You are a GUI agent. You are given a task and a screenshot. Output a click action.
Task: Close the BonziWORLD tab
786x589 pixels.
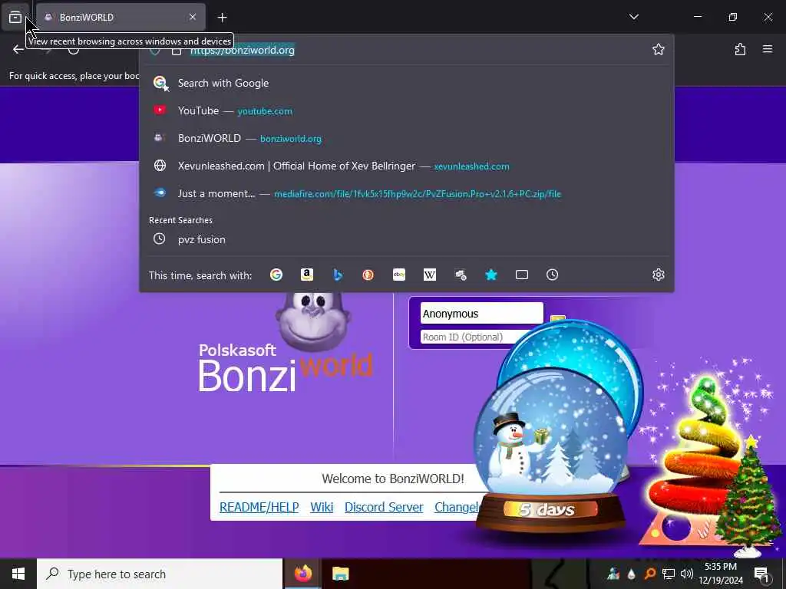(193, 17)
